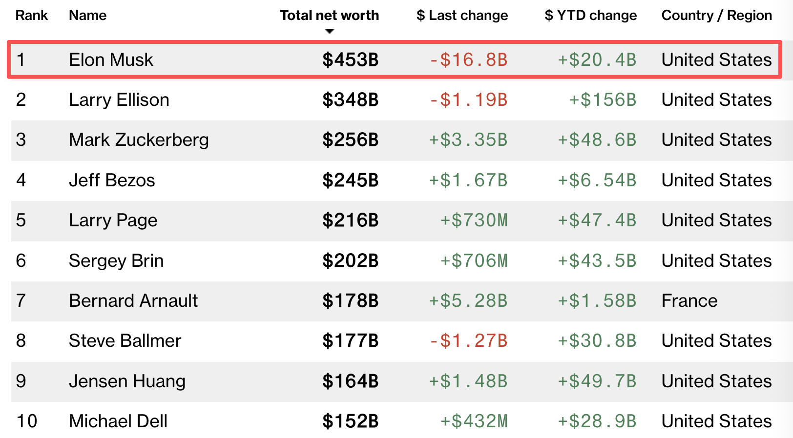Open Elon Musk's profile

(x=111, y=60)
